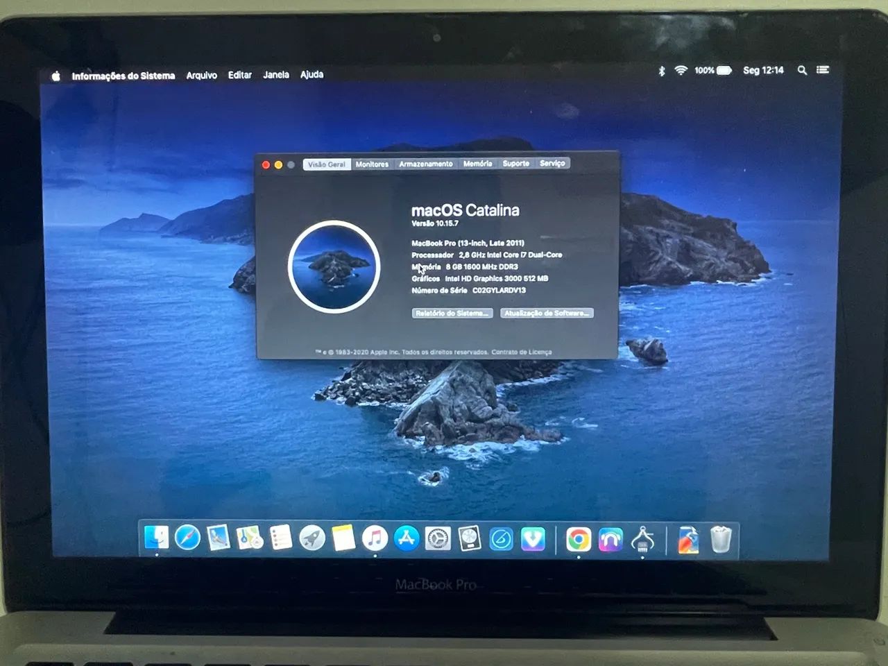The width and height of the screenshot is (888, 666).
Task: Open the Trash in the Dock
Action: 721,540
